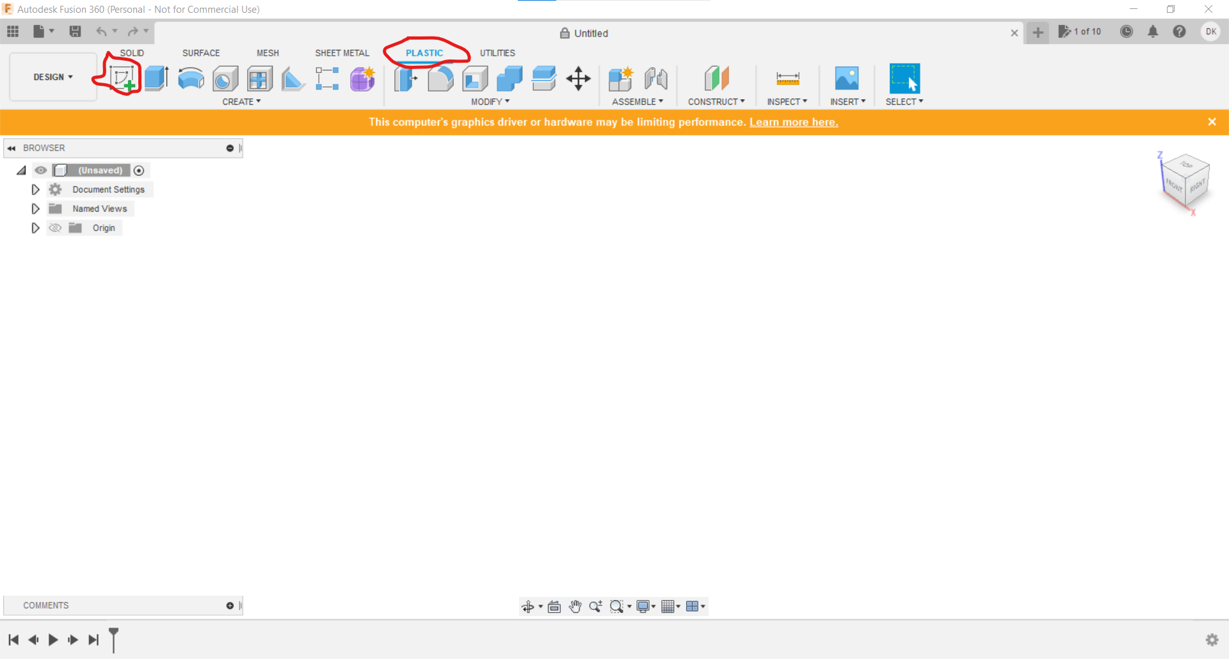Image resolution: width=1229 pixels, height=659 pixels.
Task: Expand the Document Settings tree item
Action: (35, 189)
